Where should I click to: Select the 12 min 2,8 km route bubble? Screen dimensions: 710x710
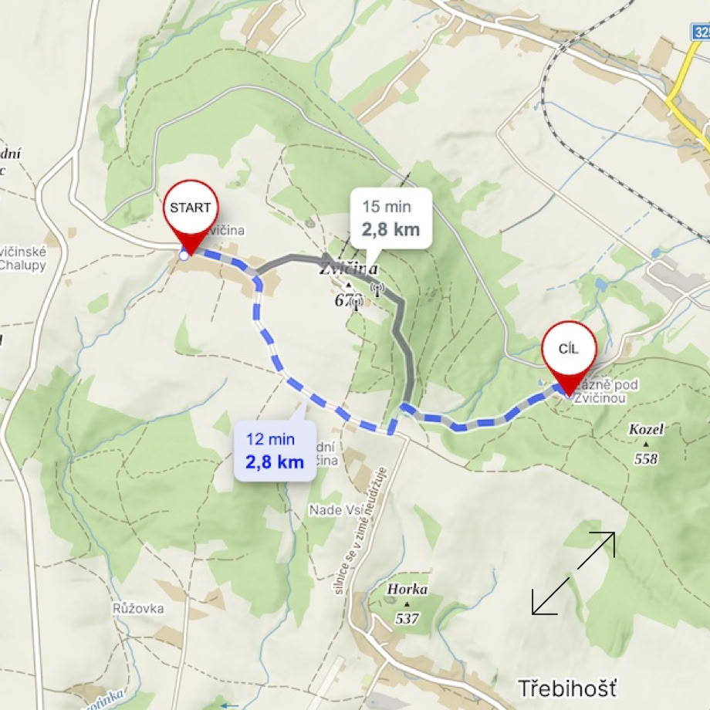[275, 450]
